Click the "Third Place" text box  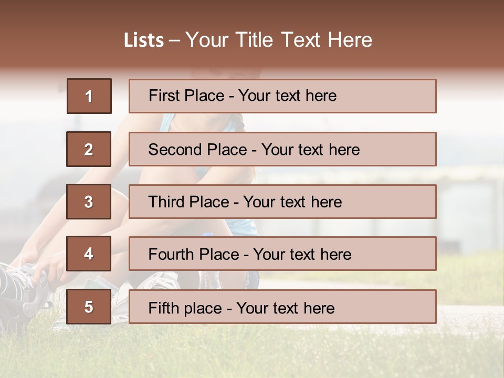coord(282,202)
